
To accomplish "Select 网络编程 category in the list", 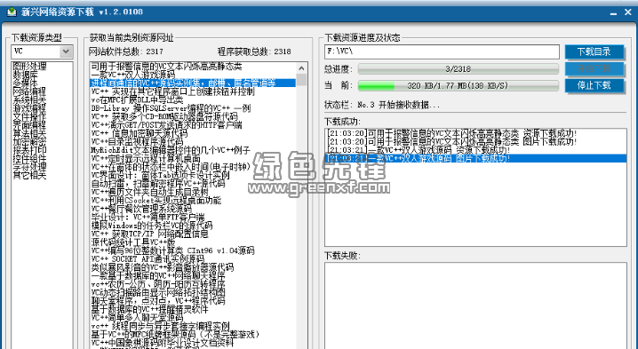I will pyautogui.click(x=29, y=91).
